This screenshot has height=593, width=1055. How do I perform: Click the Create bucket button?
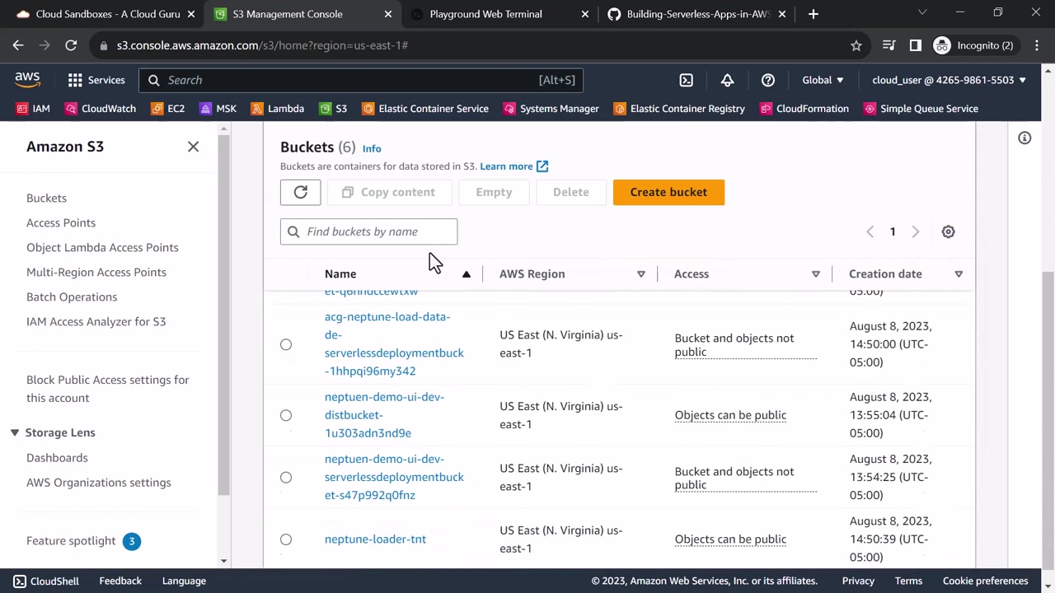668,192
